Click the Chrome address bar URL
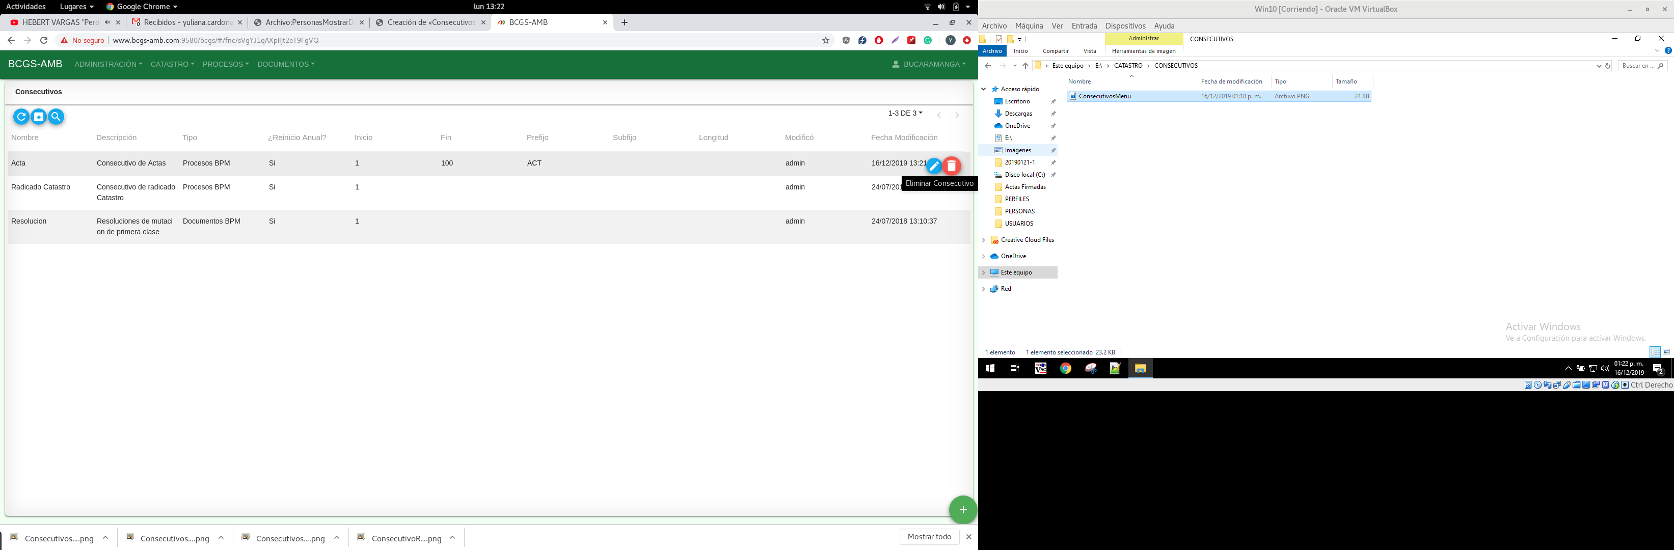This screenshot has height=550, width=1674. tap(216, 40)
